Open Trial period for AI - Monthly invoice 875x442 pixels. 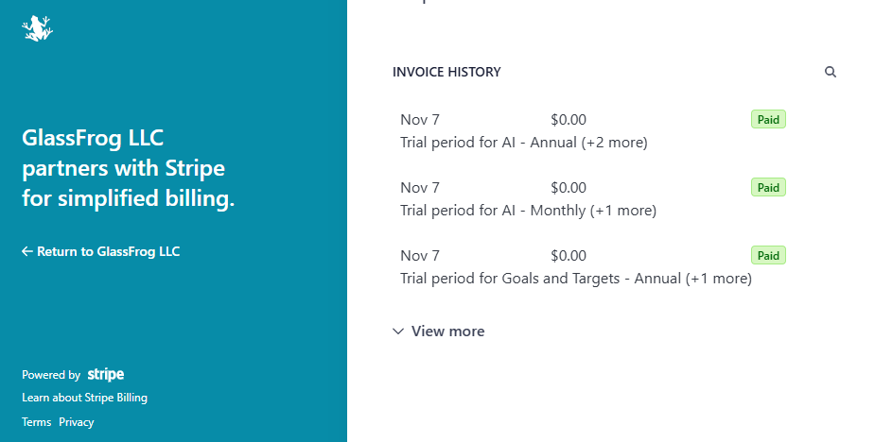528,211
